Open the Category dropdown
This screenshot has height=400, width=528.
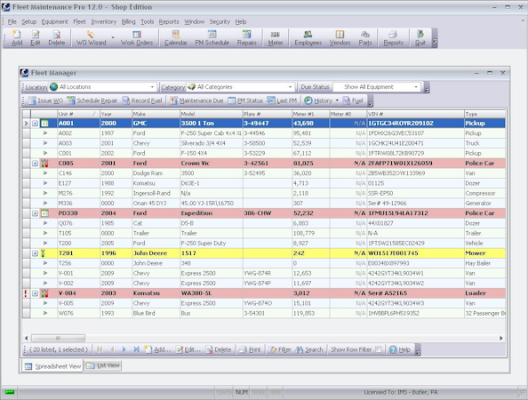pyautogui.click(x=290, y=87)
